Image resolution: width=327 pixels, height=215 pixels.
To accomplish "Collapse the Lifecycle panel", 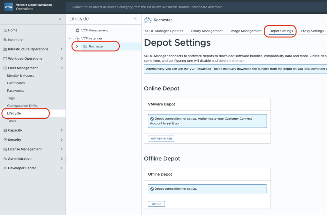I will click(135, 19).
